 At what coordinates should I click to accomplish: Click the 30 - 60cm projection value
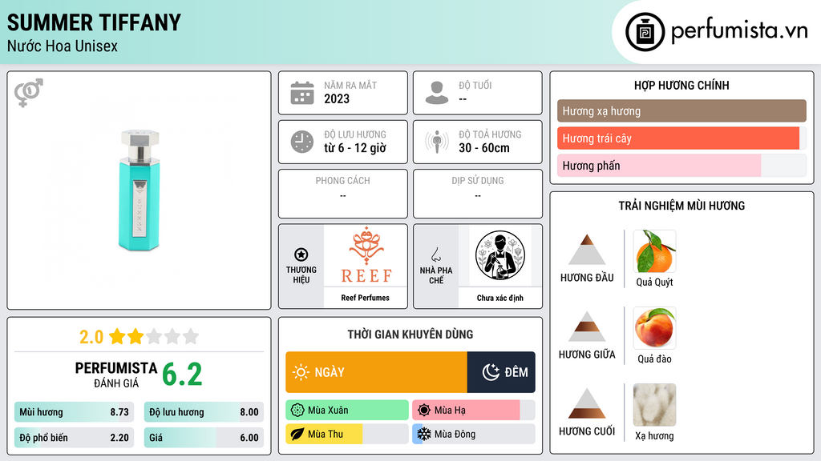(484, 148)
